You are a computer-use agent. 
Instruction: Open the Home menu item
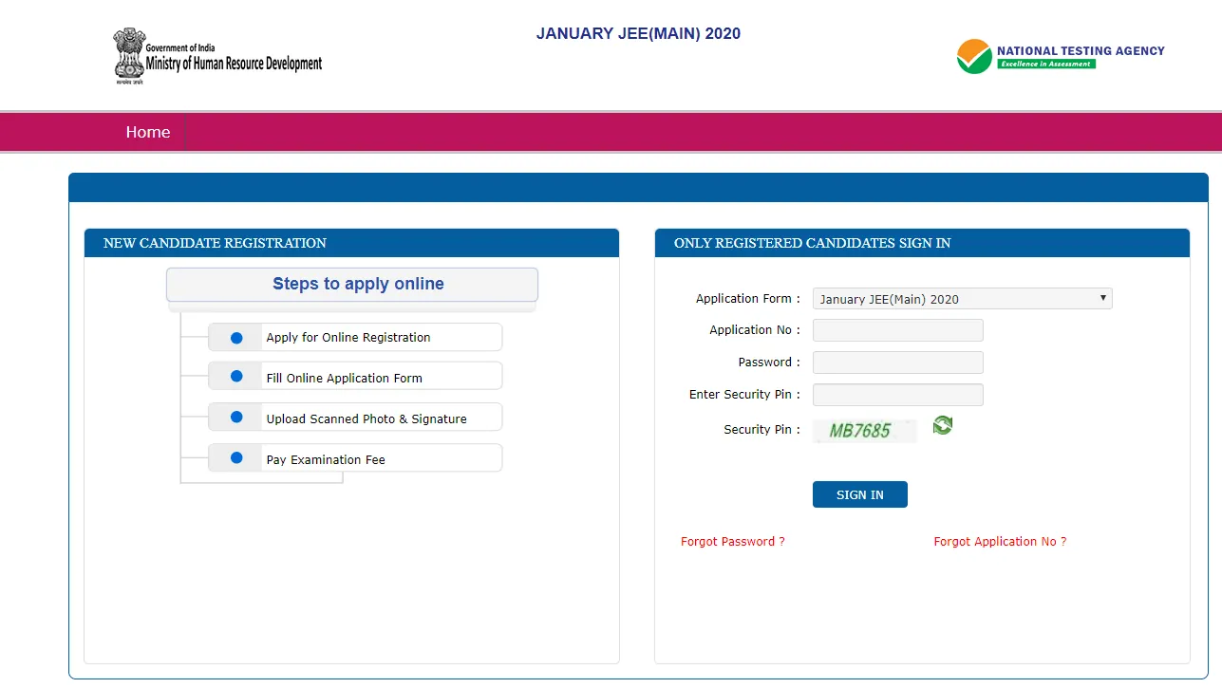tap(148, 132)
